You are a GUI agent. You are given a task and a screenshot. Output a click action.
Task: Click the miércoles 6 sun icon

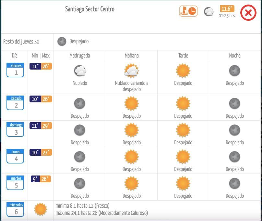[x=41, y=209]
